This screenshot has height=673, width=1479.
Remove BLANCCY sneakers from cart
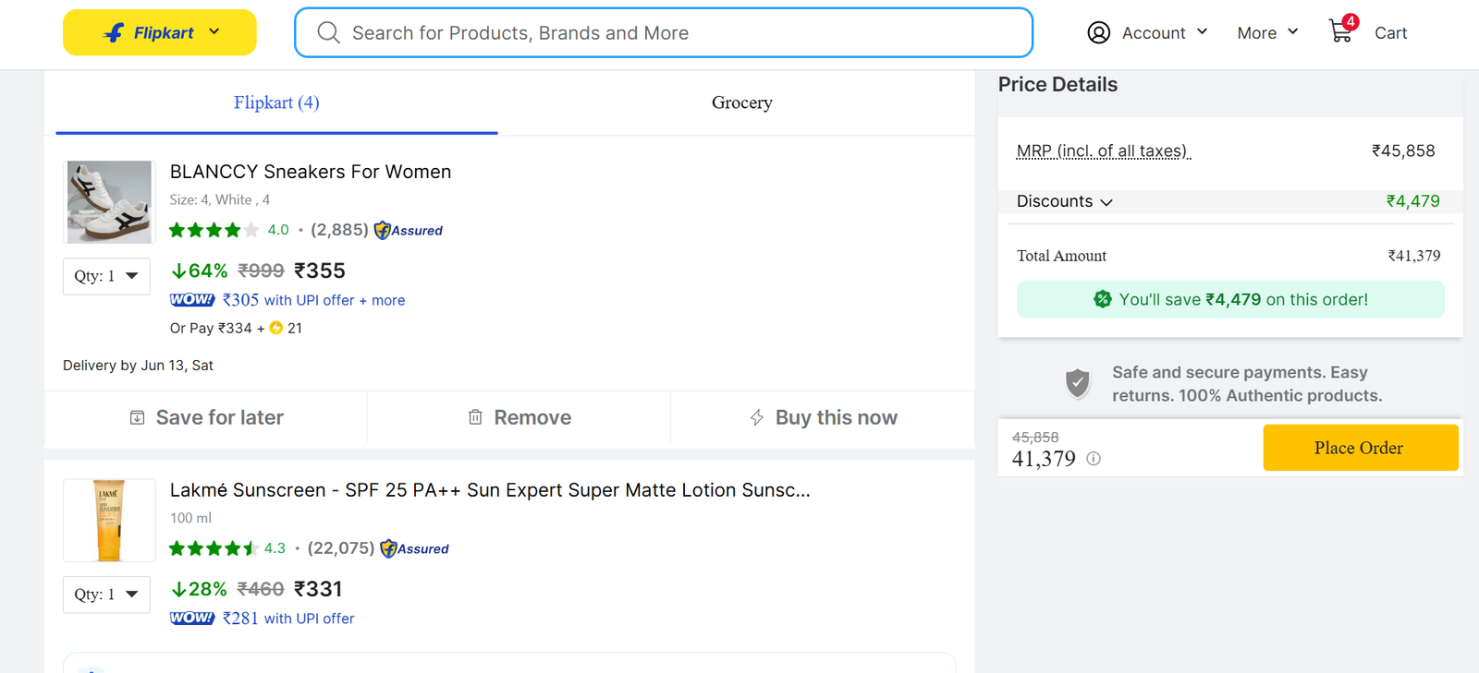pos(519,417)
